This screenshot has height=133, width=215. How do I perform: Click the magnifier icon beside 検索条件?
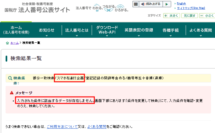tap(10, 78)
